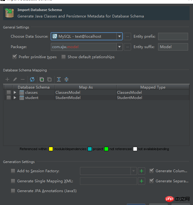The width and height of the screenshot is (193, 205).
Task: Click the Mapped Type column header
Action: [x=153, y=87]
